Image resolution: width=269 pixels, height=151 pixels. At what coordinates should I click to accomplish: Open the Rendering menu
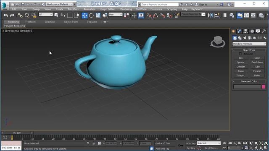tap(126, 9)
